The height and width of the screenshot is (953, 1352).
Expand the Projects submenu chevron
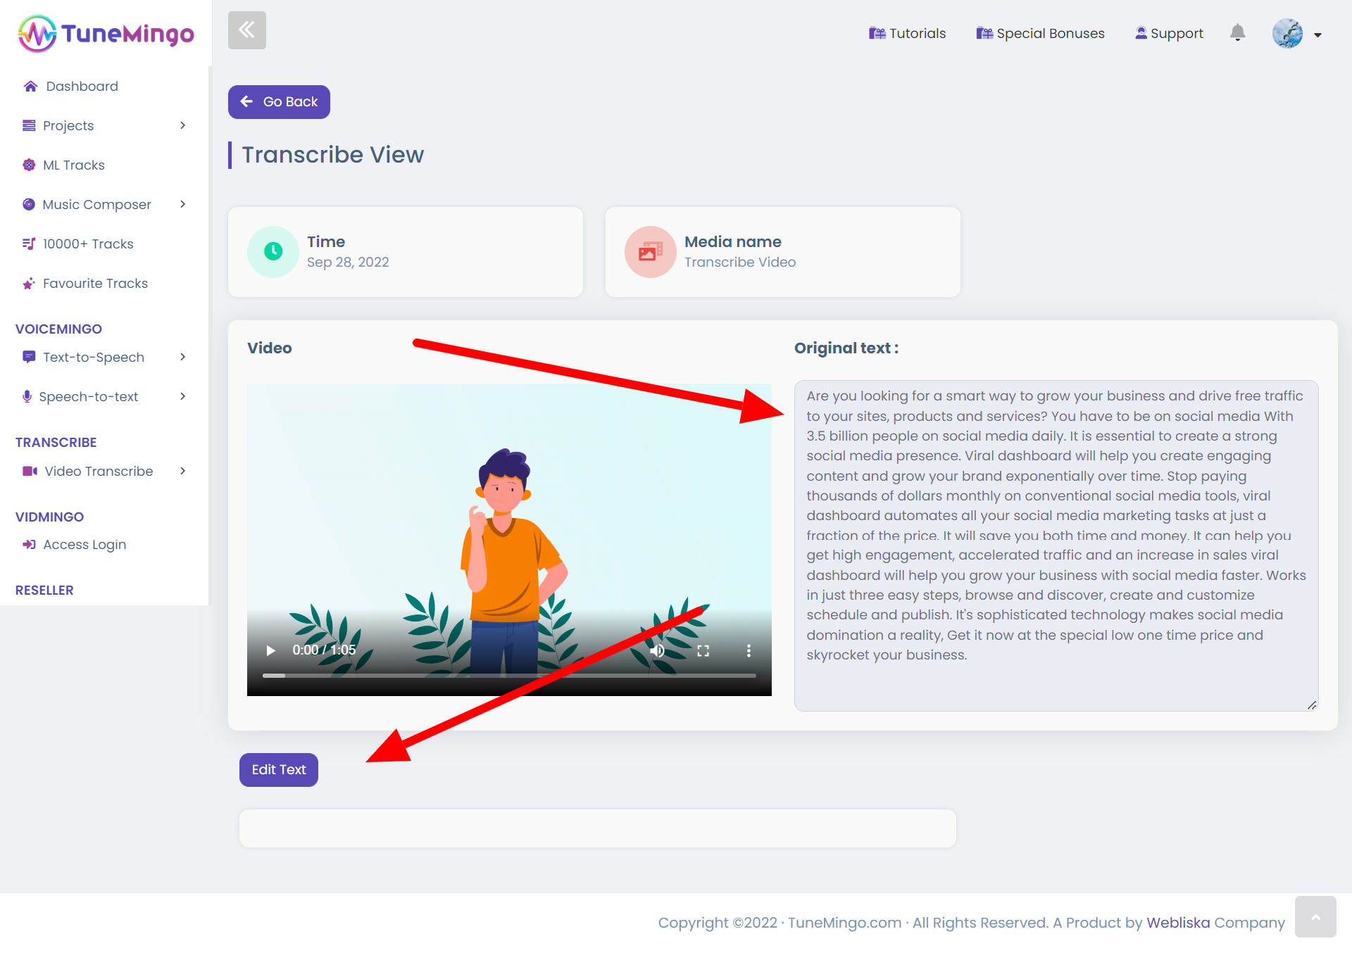[x=183, y=125]
